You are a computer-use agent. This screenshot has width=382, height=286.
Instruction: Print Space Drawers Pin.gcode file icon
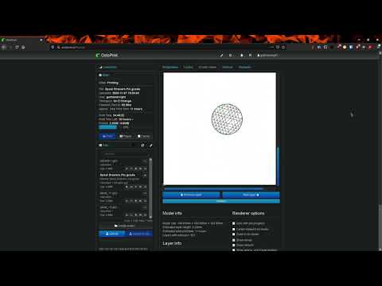pyautogui.click(x=146, y=187)
